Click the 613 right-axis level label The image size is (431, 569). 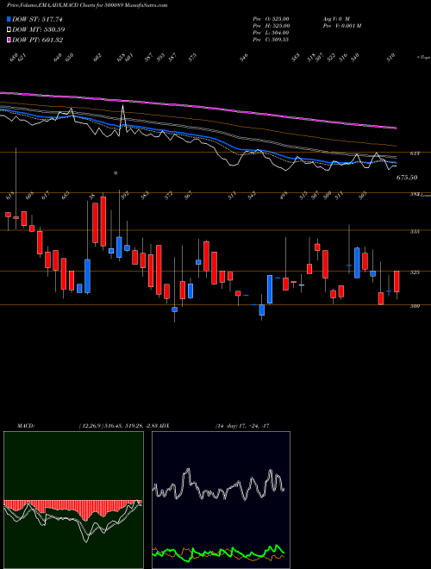(x=415, y=153)
